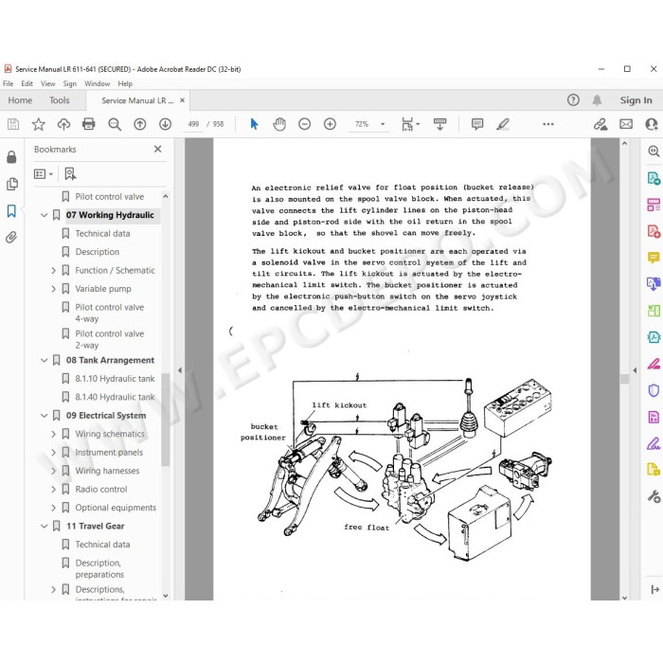This screenshot has width=663, height=663.
Task: Activate the Hand pan tool
Action: coord(279,124)
